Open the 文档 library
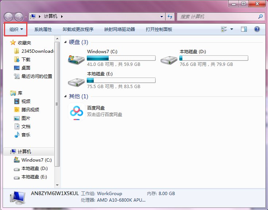Viewport: 268px width, 210px height. (x=22, y=126)
